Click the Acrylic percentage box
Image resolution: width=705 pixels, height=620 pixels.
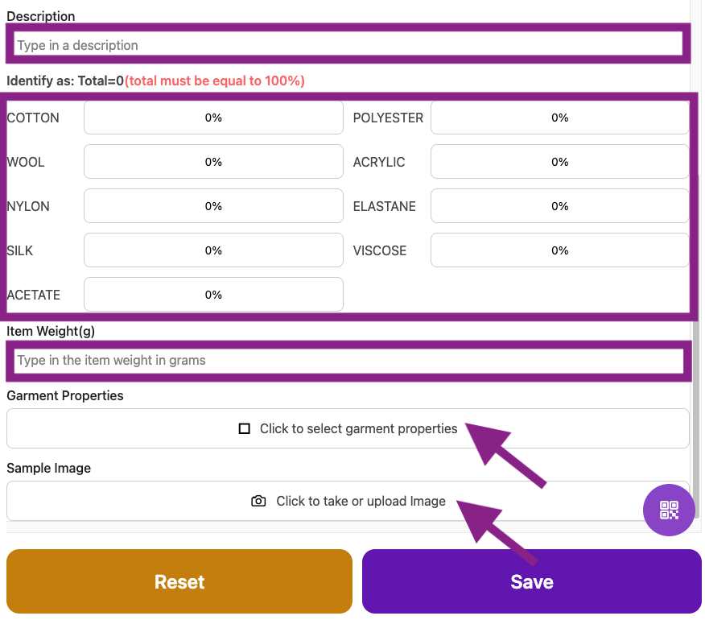point(559,162)
